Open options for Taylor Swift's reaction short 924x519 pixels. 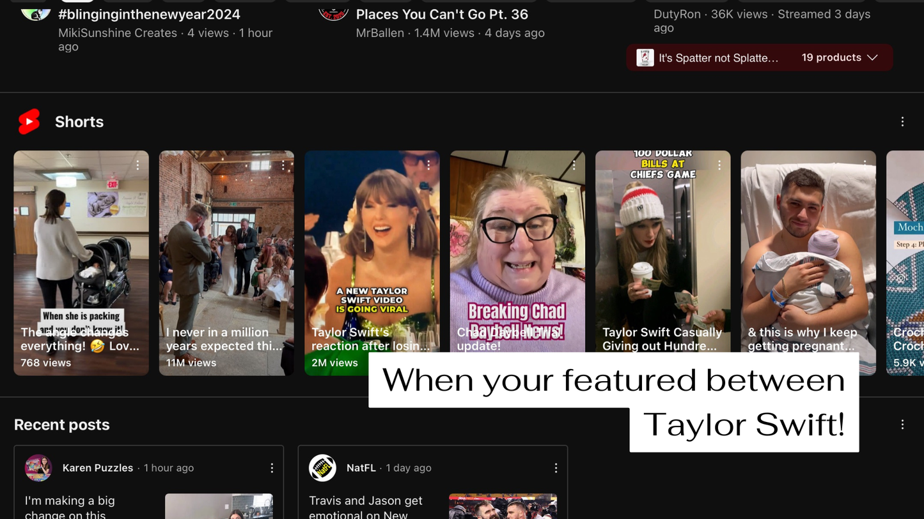428,165
